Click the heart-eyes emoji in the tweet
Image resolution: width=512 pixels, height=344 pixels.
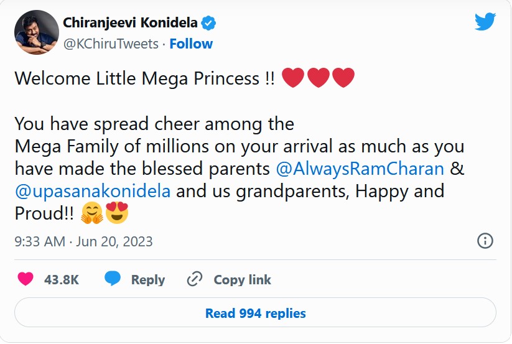(117, 213)
